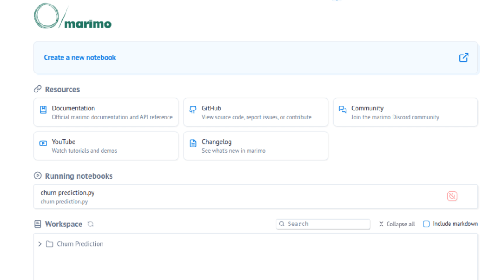
Task: Click the Running notebooks heading
Action: (79, 176)
